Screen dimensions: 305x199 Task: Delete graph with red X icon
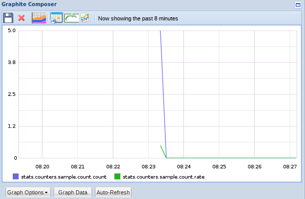click(x=21, y=18)
